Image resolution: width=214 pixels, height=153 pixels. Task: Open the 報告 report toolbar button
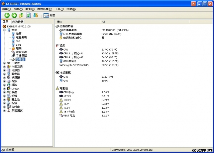[49, 15]
